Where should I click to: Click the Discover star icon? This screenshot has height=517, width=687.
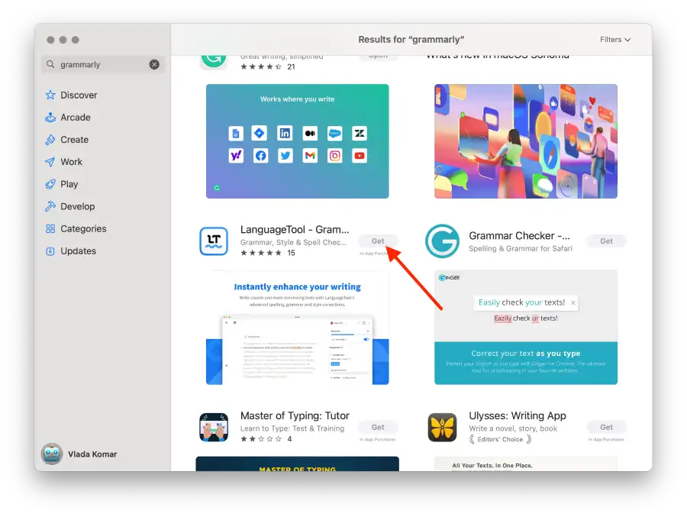[x=50, y=95]
